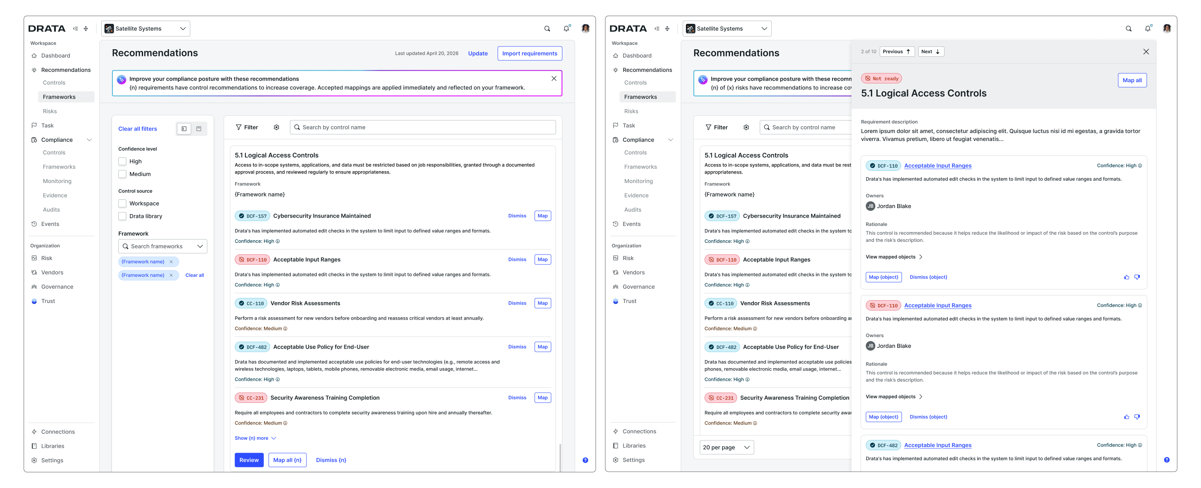Click the Update link
Screen dimensions: 1201x488
pos(477,53)
